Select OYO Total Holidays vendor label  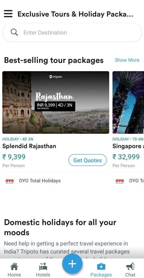(40, 181)
